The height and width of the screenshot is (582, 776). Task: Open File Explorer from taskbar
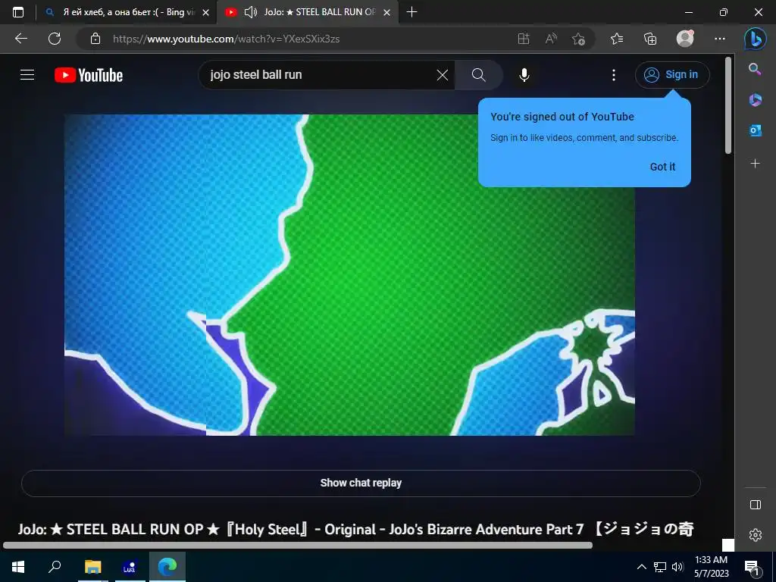(92, 567)
